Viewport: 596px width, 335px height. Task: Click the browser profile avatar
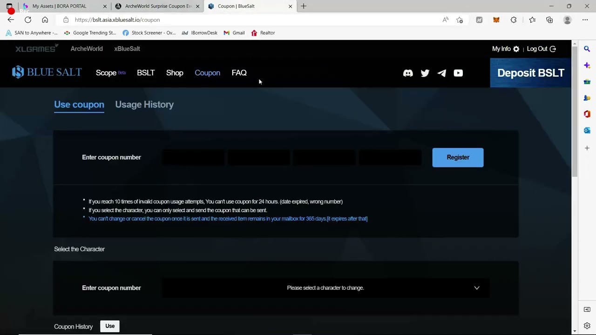(x=567, y=20)
